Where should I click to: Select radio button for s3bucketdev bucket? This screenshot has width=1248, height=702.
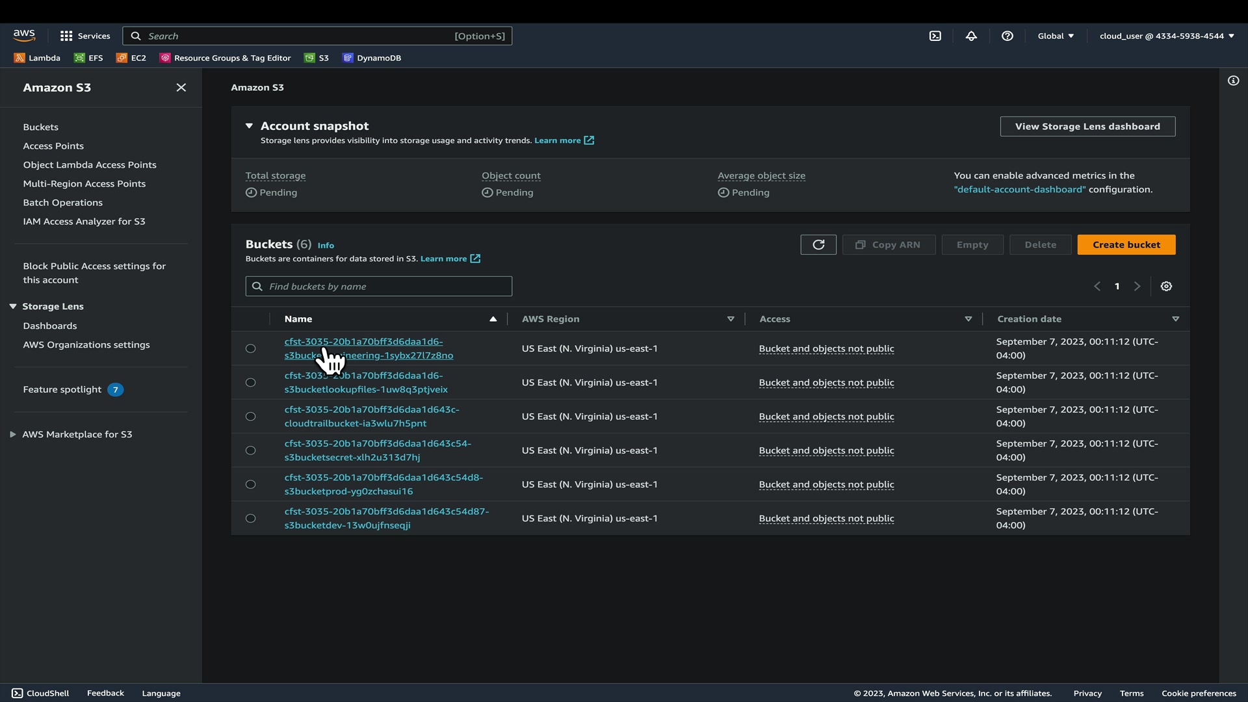(250, 519)
